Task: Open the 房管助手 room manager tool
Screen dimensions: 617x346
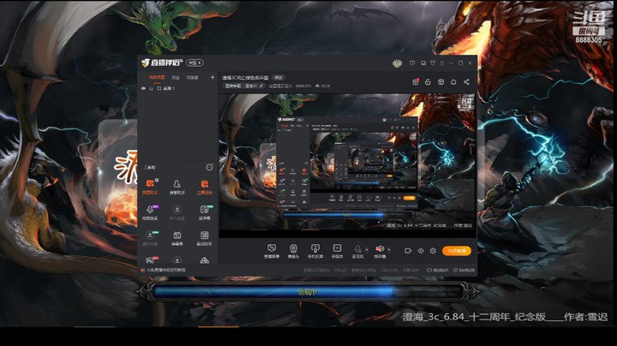Action: (x=177, y=187)
